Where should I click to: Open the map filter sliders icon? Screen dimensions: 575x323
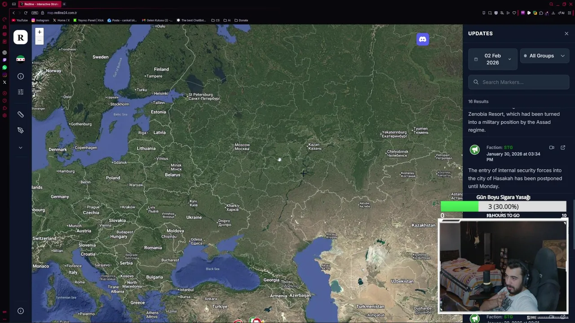(20, 92)
